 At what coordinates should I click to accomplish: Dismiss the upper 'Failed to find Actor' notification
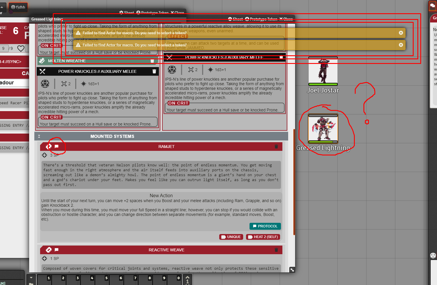pos(401,33)
